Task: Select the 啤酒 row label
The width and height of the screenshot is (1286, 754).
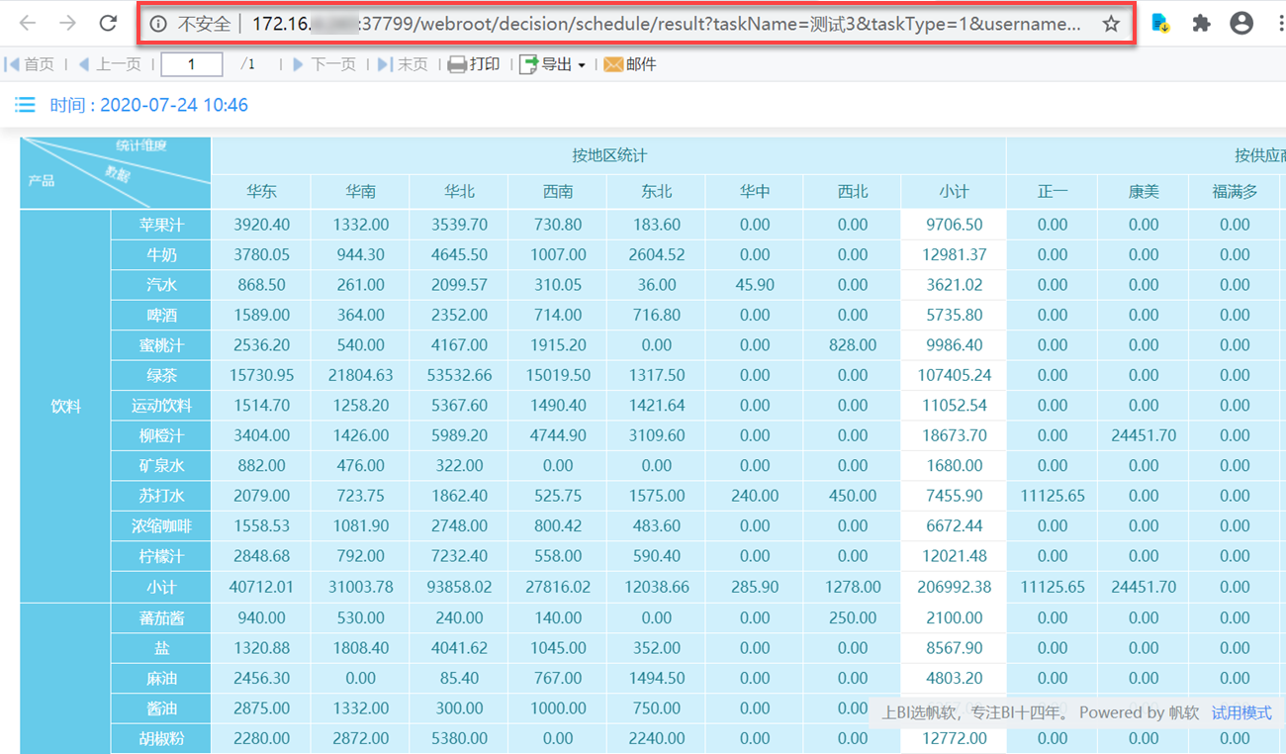Action: coord(161,315)
